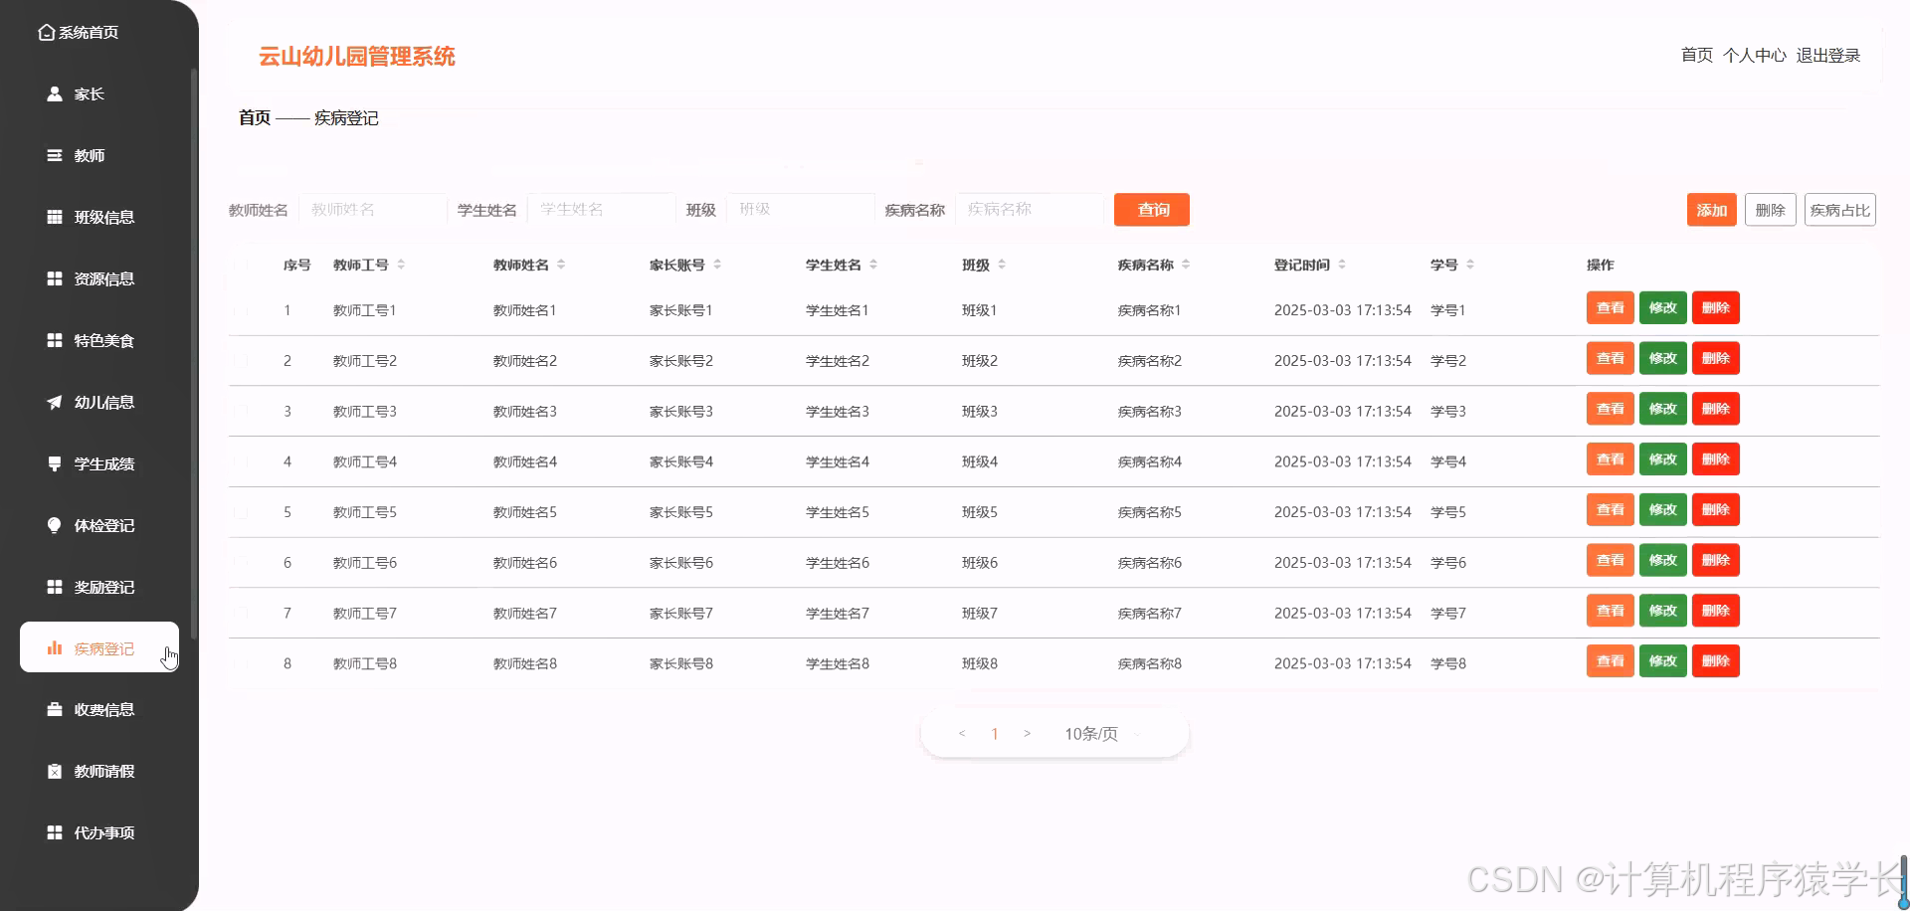
Task: Tick the checkbox for row 8
Action: tap(241, 663)
